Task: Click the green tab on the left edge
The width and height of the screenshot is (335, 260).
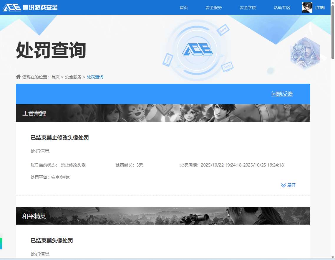Action: [x=2, y=243]
